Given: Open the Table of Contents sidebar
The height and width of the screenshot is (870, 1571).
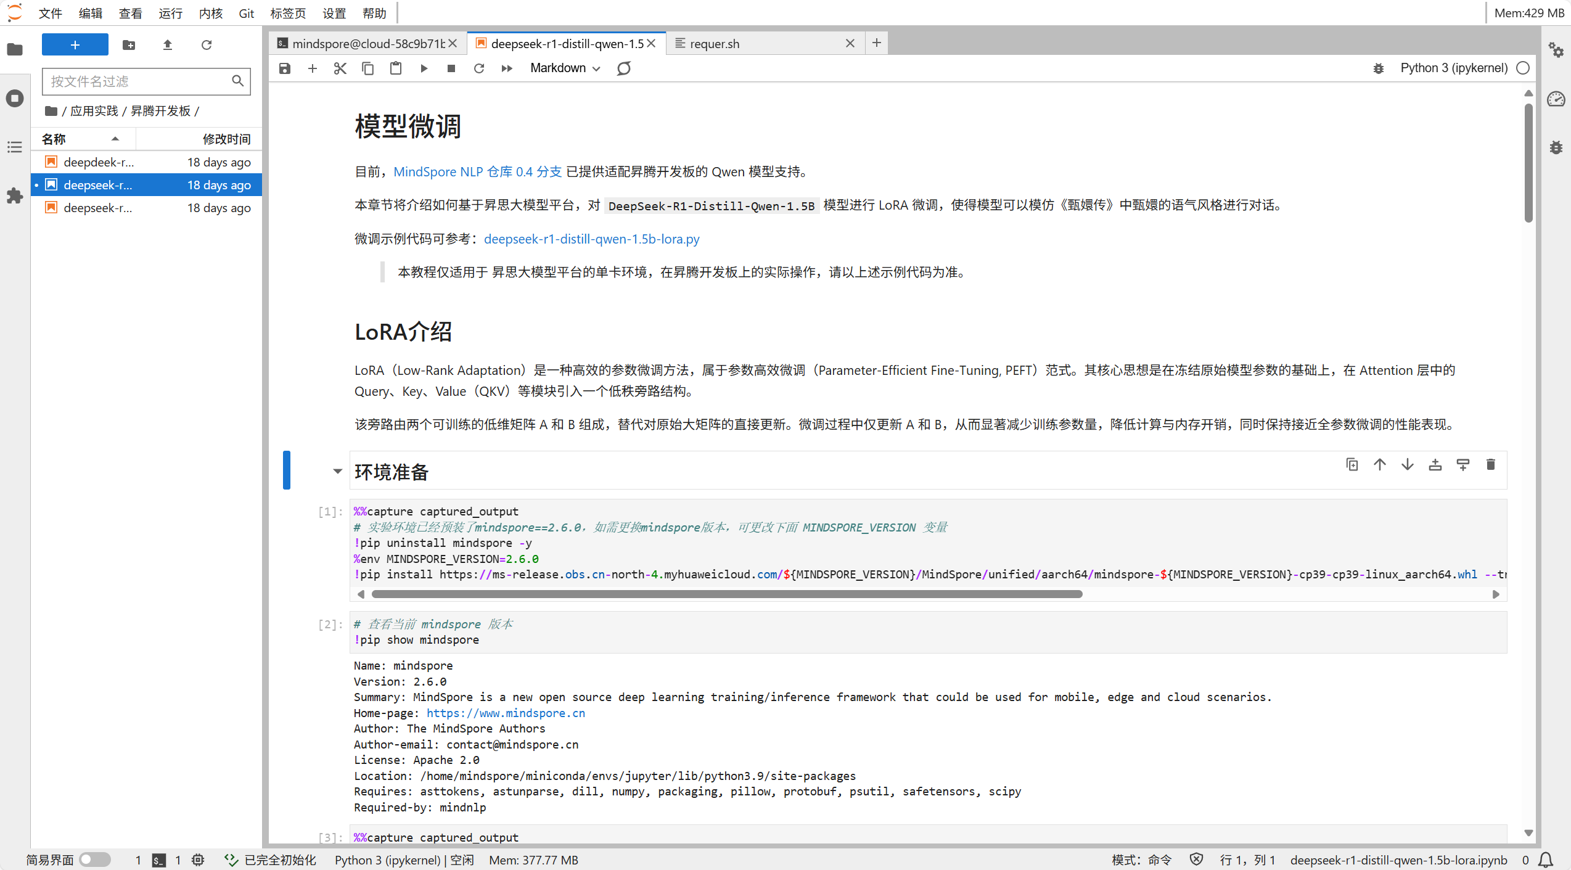Looking at the screenshot, I should click(15, 147).
